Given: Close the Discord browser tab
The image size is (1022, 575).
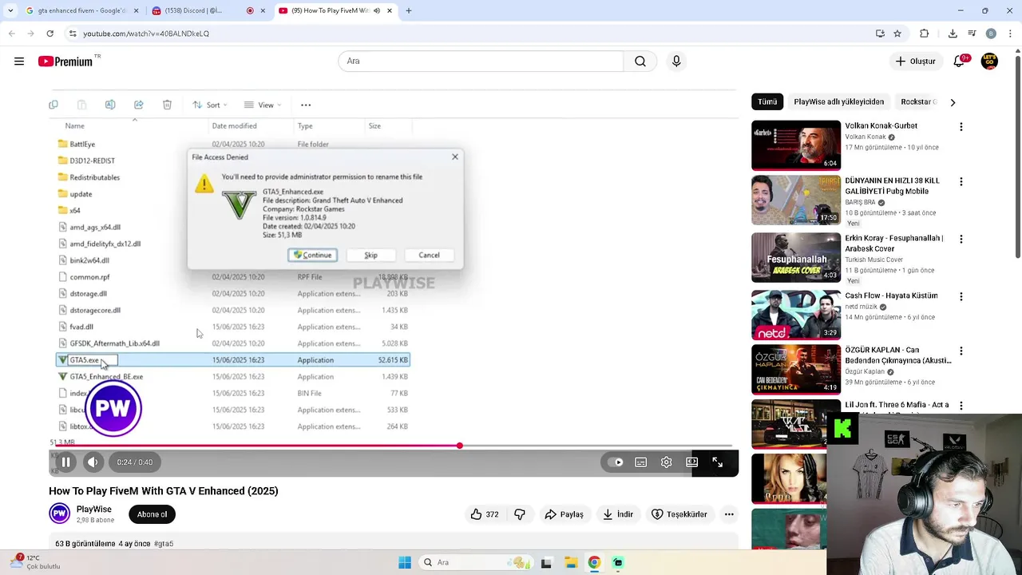Looking at the screenshot, I should [x=263, y=10].
